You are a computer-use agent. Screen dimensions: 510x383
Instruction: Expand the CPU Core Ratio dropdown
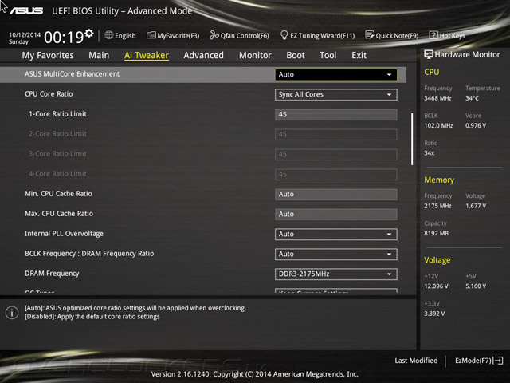pos(336,94)
